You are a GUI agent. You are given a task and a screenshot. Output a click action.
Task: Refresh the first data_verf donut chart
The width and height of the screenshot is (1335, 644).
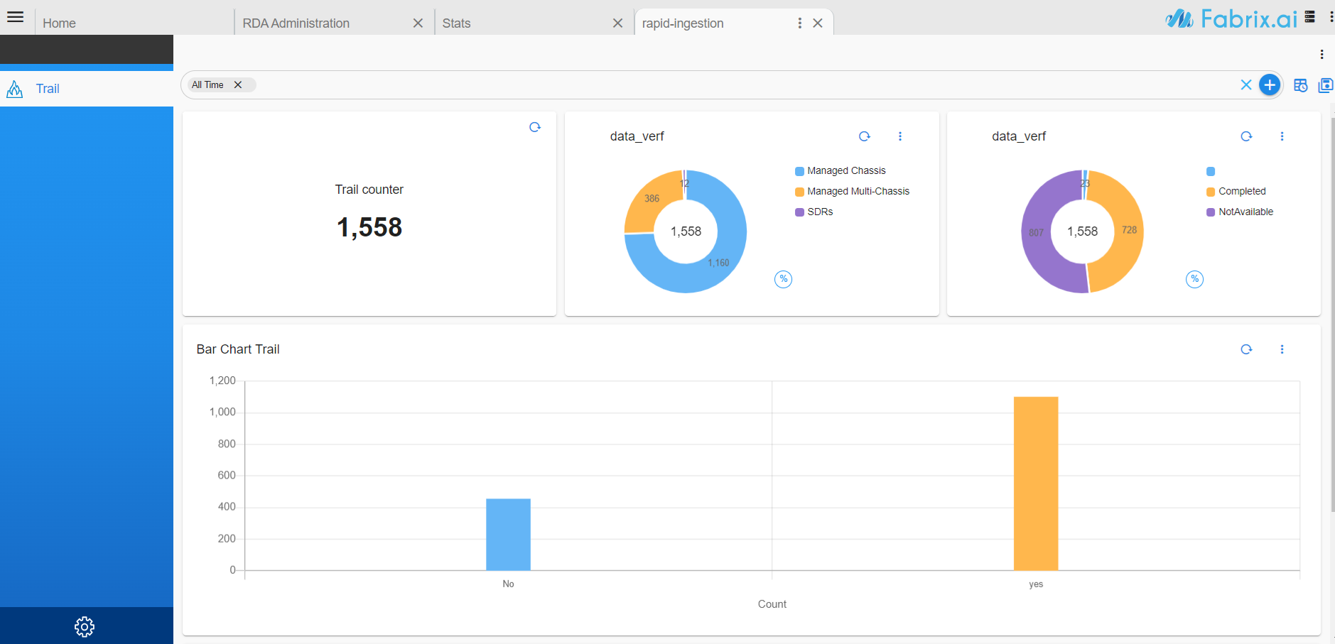864,136
